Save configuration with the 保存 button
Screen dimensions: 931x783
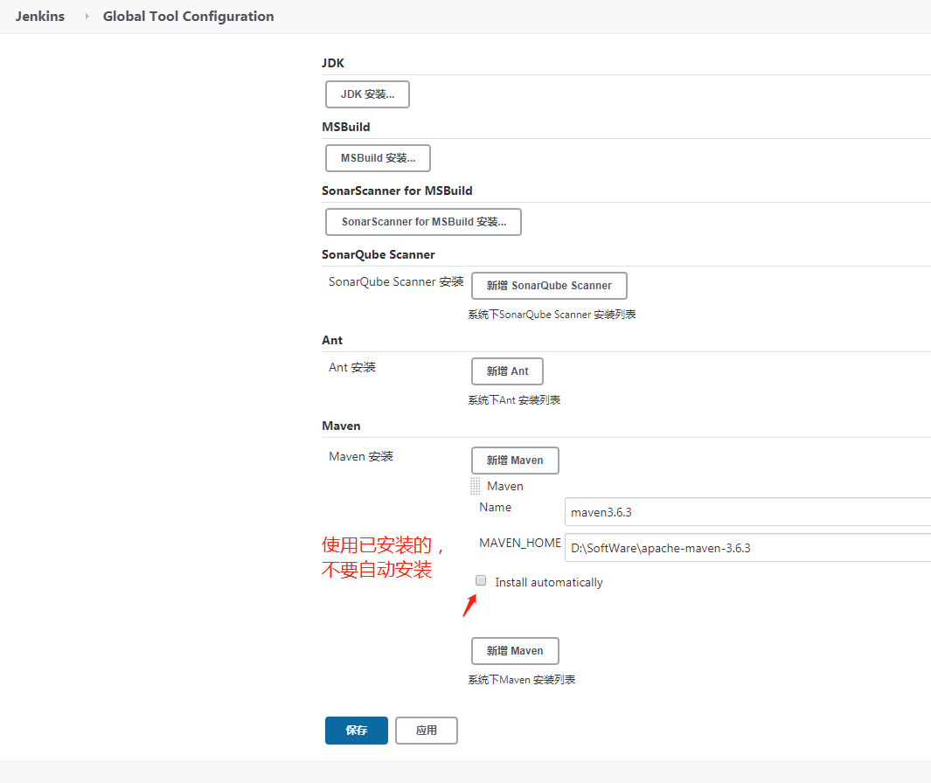[356, 731]
